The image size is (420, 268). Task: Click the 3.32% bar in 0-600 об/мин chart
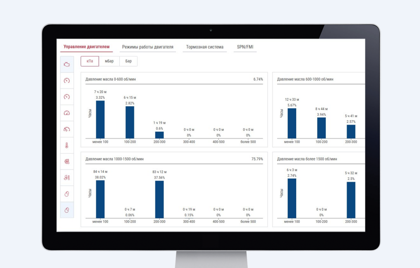click(100, 119)
